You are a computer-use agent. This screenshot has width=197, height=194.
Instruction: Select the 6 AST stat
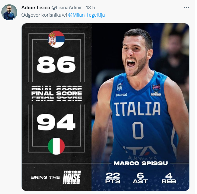pos(140,178)
